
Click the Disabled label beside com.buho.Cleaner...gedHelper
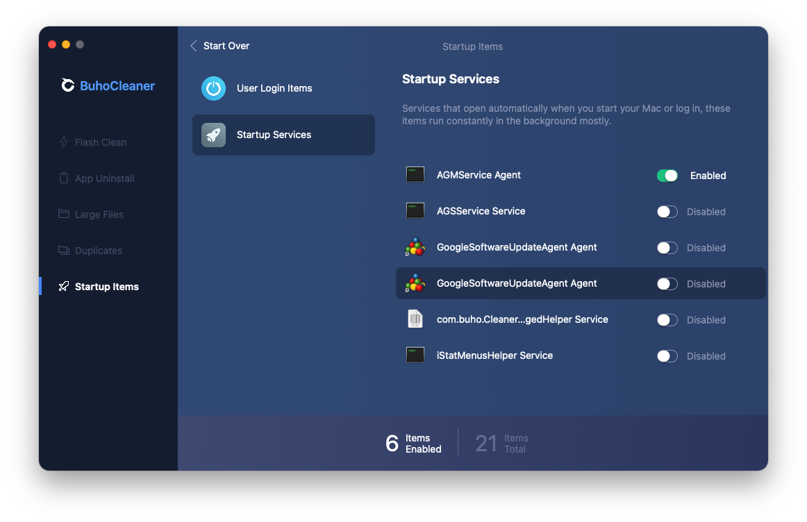click(706, 320)
